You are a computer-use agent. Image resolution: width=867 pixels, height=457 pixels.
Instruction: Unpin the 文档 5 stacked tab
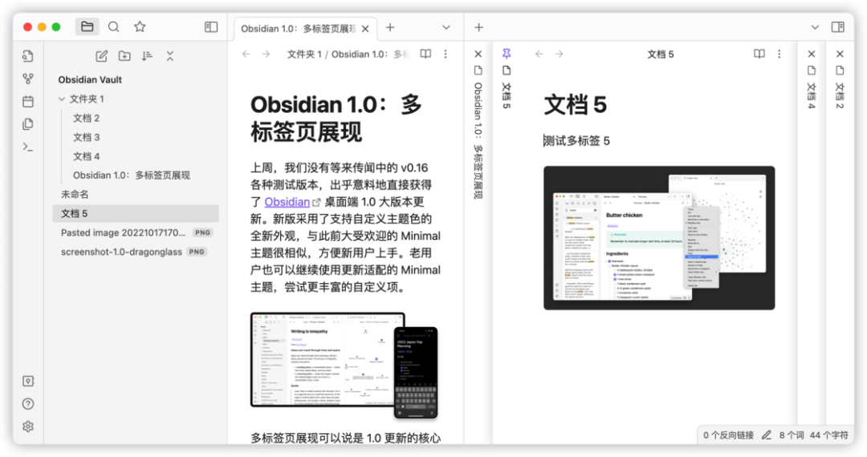click(x=507, y=54)
